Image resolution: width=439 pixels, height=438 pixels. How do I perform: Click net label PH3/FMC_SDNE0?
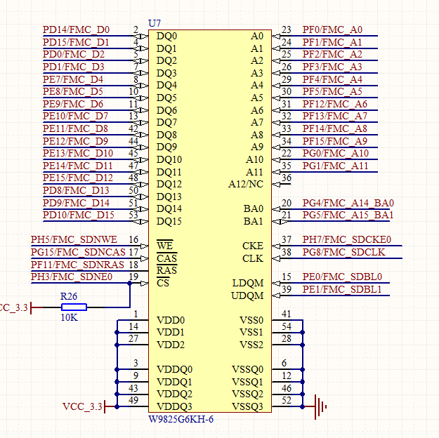72,277
